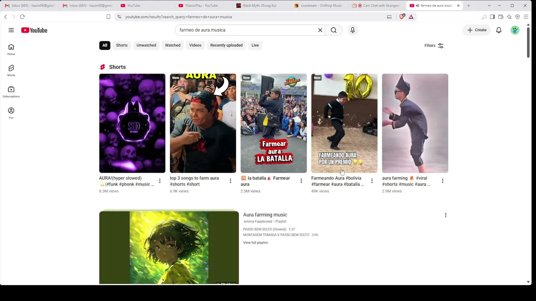
Task: Close the farmeo de aura musica tab
Action: tap(458, 5)
